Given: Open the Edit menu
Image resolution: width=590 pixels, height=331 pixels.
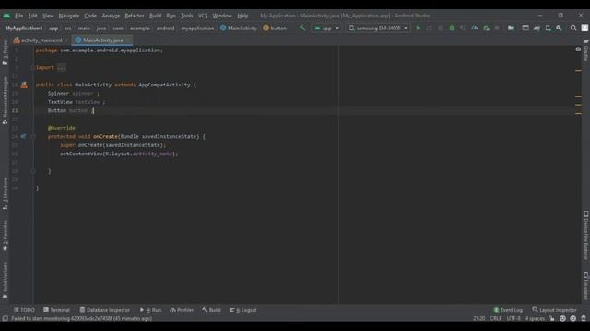Looking at the screenshot, I should (x=33, y=16).
